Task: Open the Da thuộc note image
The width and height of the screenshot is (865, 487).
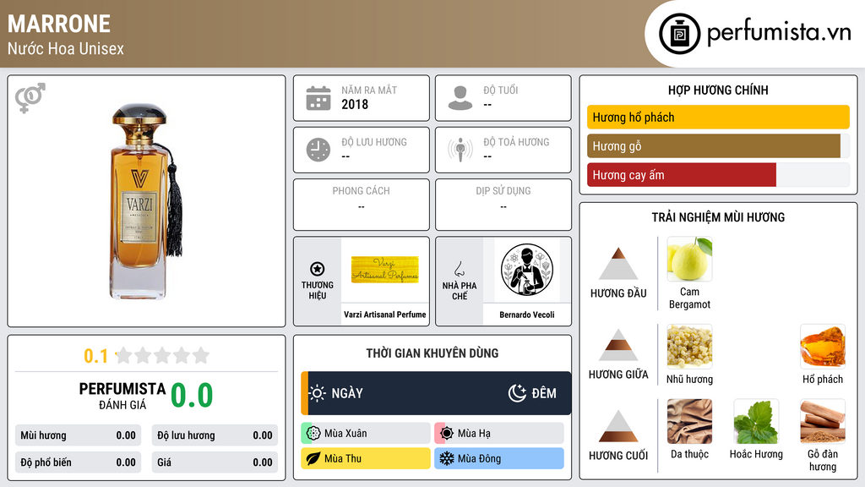Action: click(689, 421)
